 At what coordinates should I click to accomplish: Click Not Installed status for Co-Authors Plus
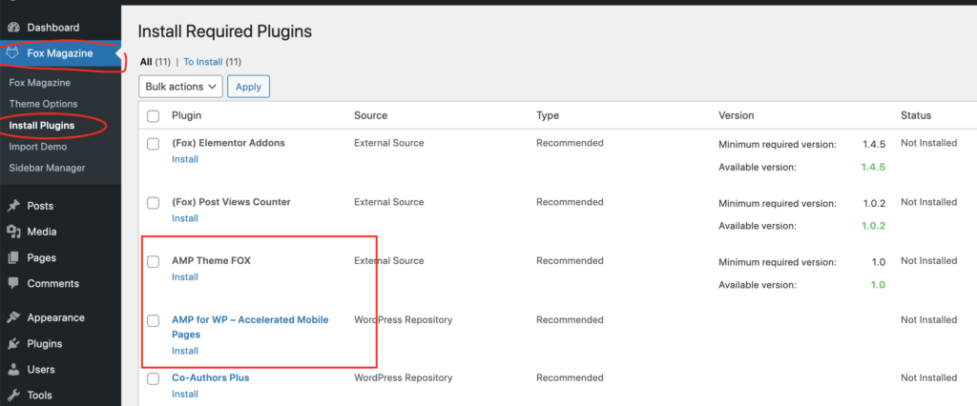928,378
